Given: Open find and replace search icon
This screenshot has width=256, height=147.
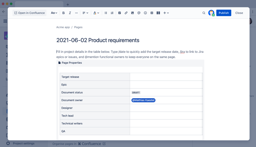Looking at the screenshot, I should 204,13.
